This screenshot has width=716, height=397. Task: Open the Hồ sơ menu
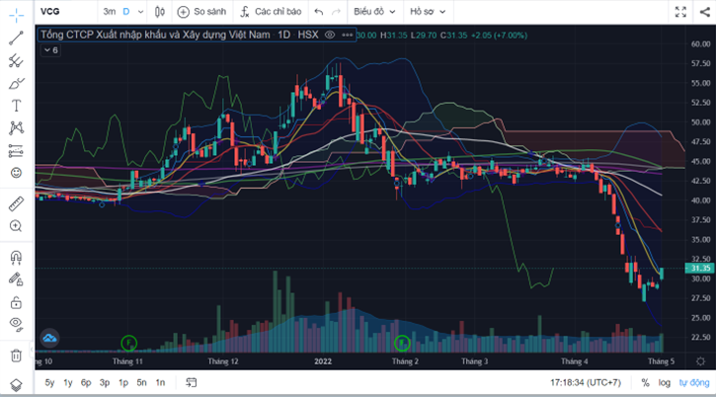(x=429, y=12)
